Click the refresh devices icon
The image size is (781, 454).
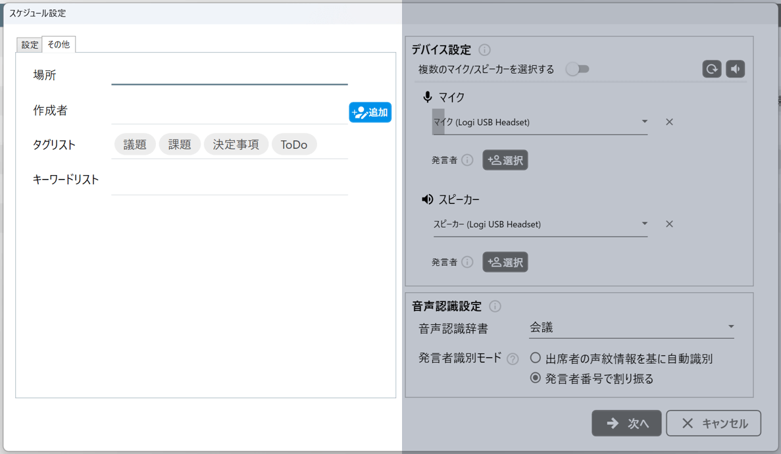click(711, 69)
